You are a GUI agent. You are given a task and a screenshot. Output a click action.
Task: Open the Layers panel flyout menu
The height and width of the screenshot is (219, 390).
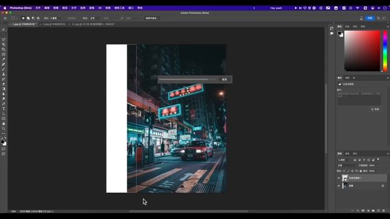(388, 153)
